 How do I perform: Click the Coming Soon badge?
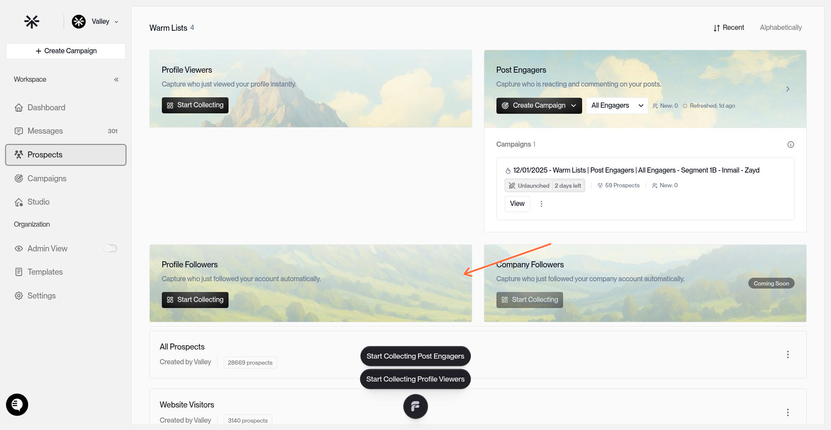[x=771, y=284]
